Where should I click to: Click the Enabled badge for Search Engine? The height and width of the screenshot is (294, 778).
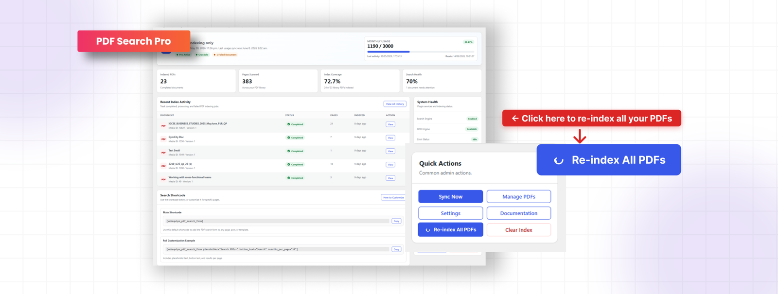click(x=472, y=119)
